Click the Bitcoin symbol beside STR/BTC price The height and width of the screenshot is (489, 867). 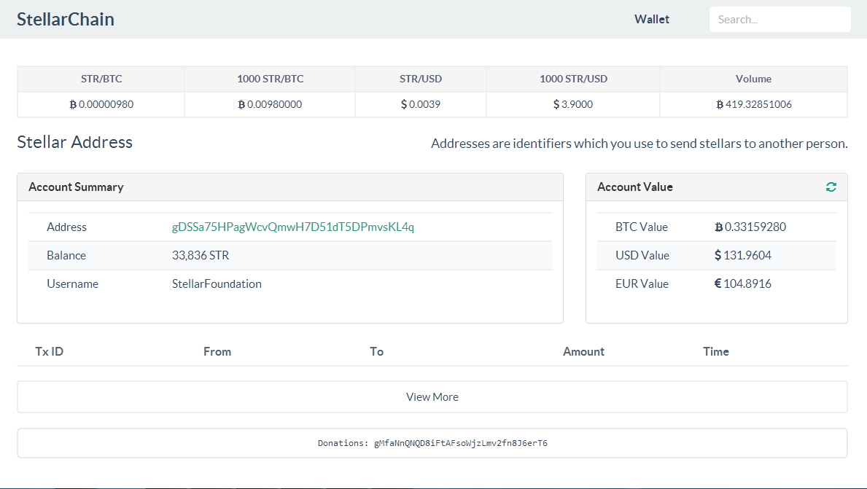coord(73,105)
